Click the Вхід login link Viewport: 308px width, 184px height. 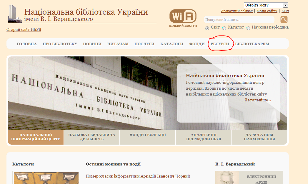click(x=285, y=11)
